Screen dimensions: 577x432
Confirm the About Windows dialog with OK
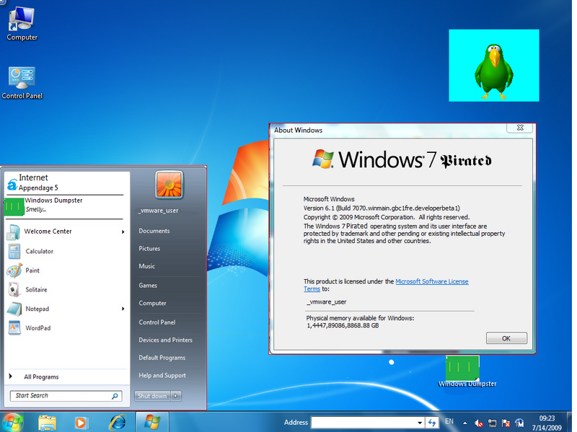coord(506,338)
